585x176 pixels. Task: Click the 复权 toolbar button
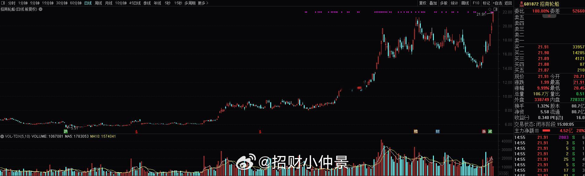423,3
